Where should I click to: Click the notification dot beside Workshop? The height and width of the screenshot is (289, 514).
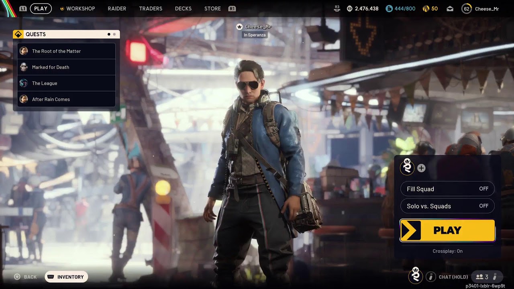pos(62,8)
